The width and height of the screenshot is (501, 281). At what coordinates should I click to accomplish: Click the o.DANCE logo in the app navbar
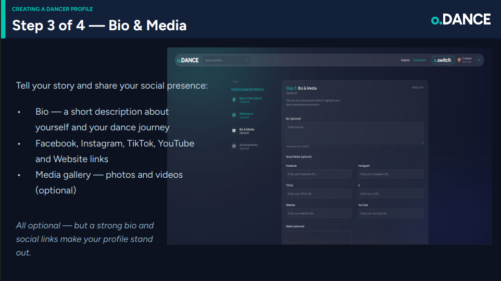(188, 60)
